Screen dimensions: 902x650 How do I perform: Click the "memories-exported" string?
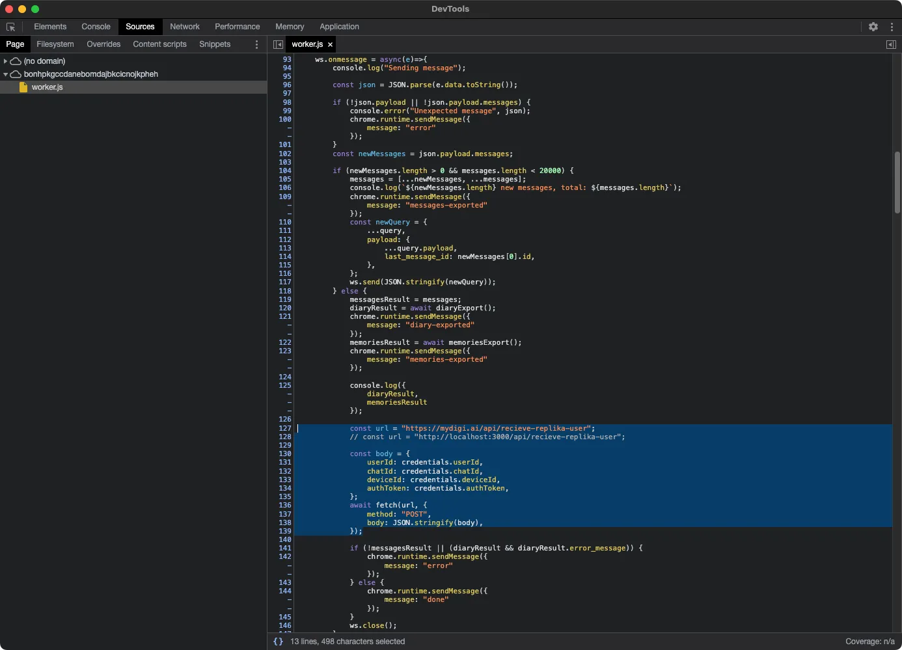tap(446, 359)
